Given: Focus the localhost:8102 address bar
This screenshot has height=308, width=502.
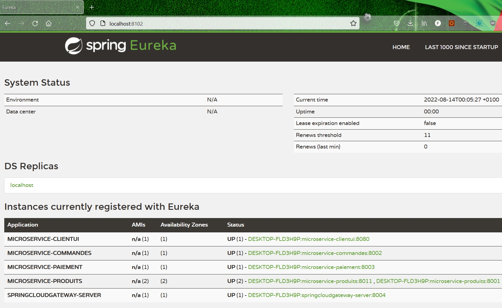Looking at the screenshot, I should (x=223, y=23).
